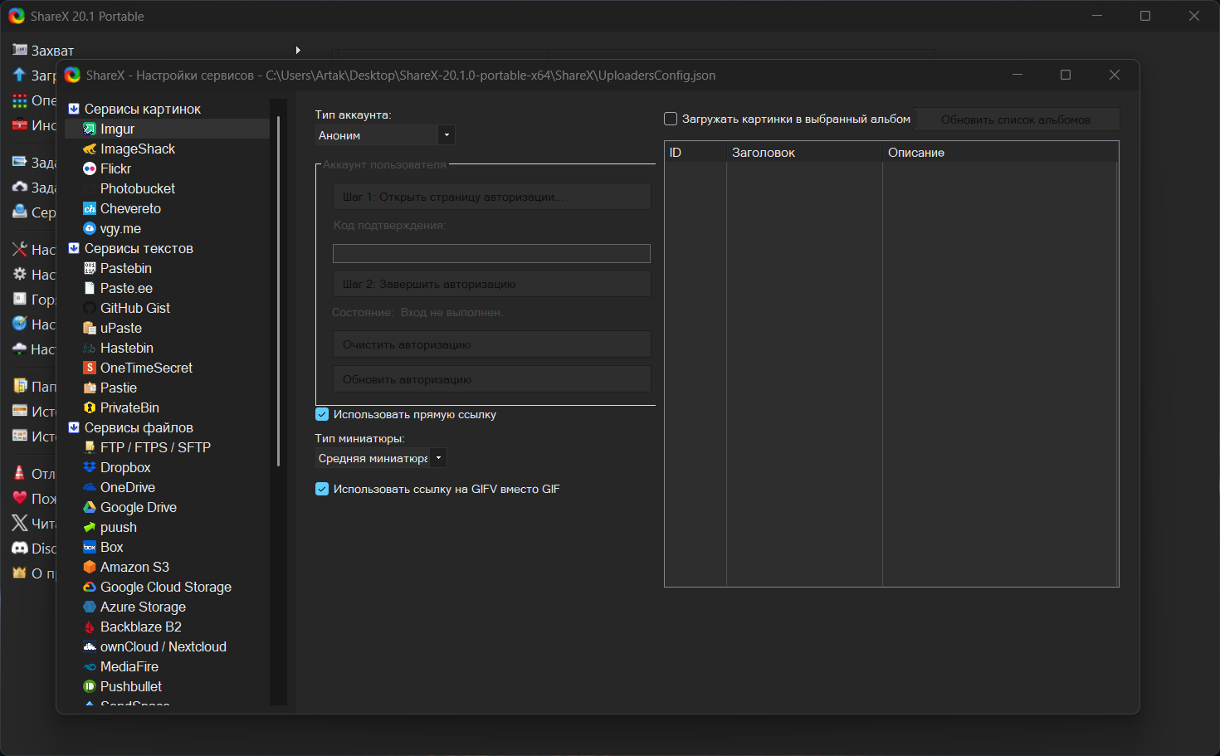The width and height of the screenshot is (1220, 756).
Task: Open the MediaFire icon
Action: click(x=90, y=666)
